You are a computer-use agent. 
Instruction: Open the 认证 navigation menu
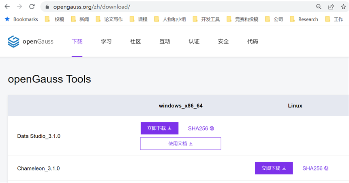click(x=194, y=42)
